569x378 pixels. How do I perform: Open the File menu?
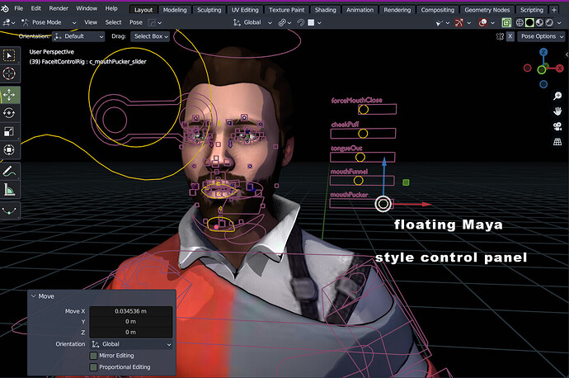18,8
